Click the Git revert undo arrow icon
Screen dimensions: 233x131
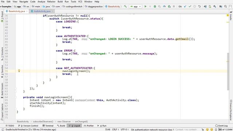(x=200, y=7)
